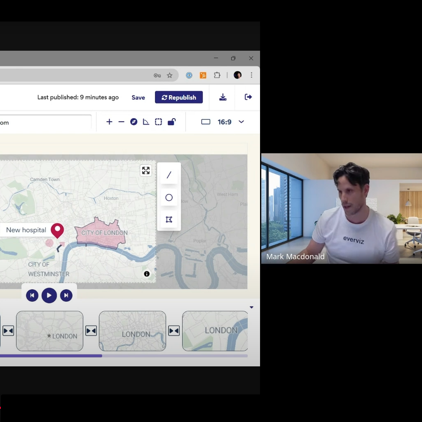Bookmark page with the star icon
The width and height of the screenshot is (422, 422).
pyautogui.click(x=169, y=75)
